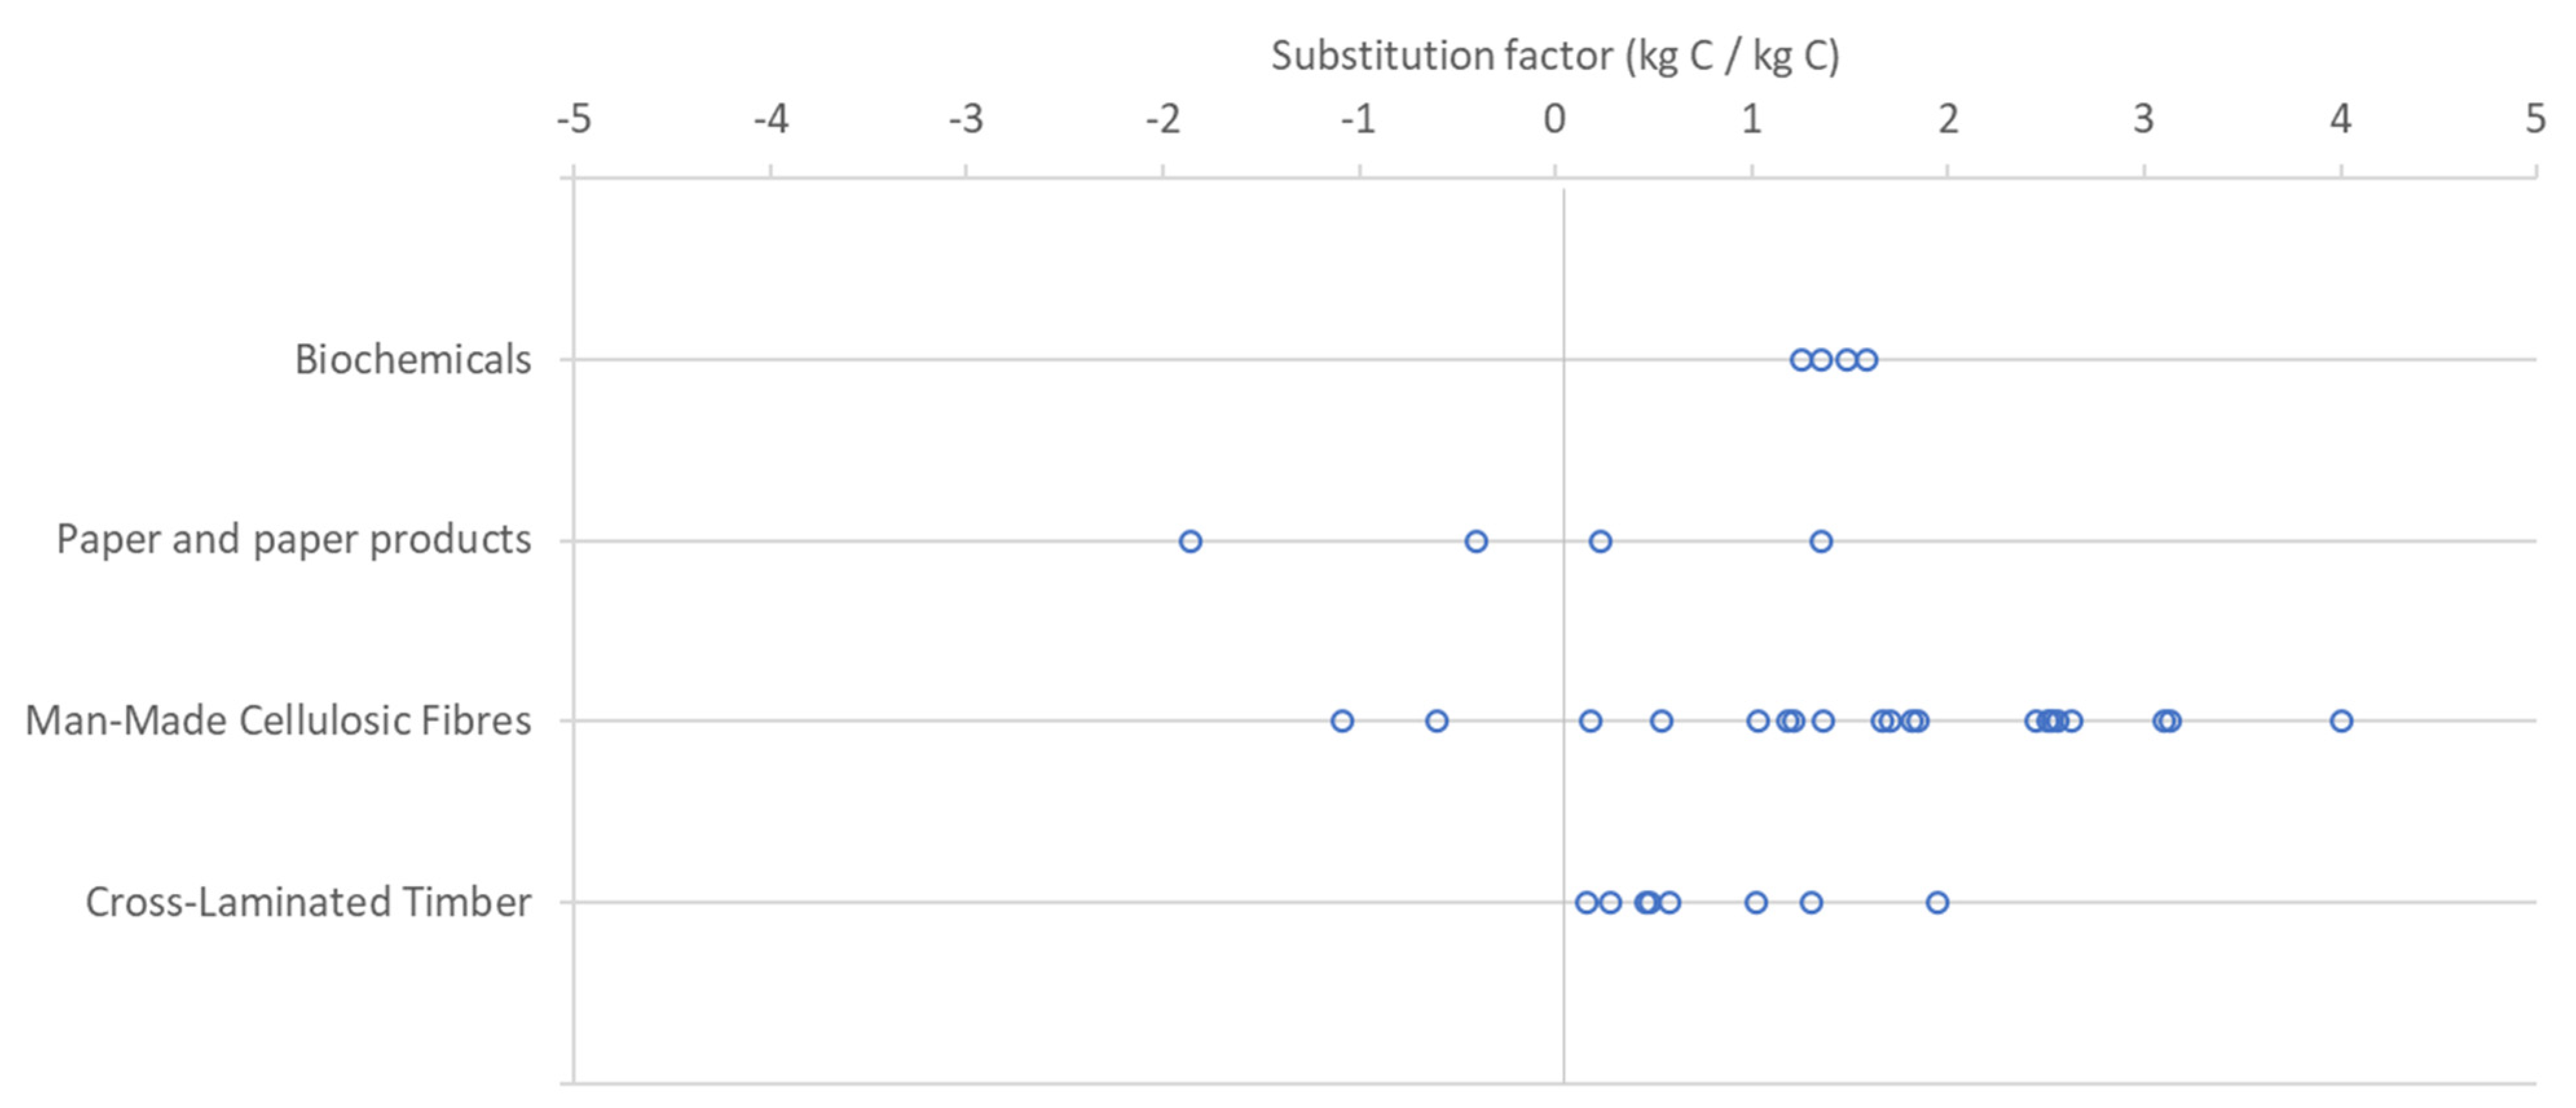The image size is (2576, 1108).
Task: Select the leftmost Man-Made Cellulosic Fibres point
Action: [1342, 721]
